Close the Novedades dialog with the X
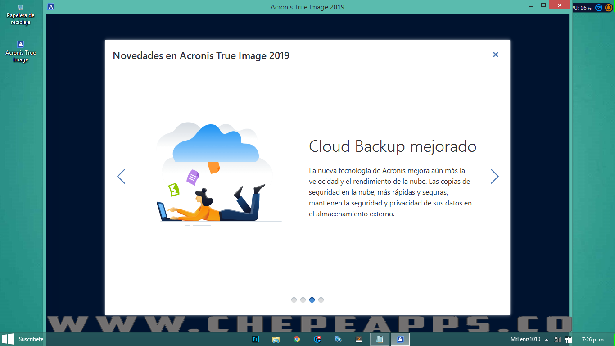 pyautogui.click(x=495, y=55)
